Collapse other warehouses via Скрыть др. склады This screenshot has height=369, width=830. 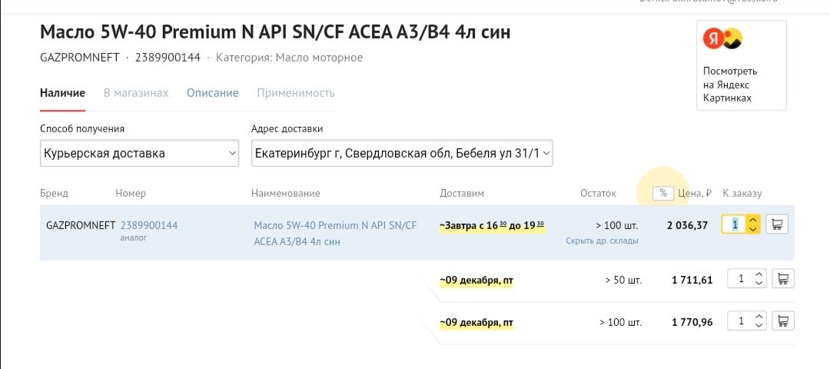click(x=602, y=241)
